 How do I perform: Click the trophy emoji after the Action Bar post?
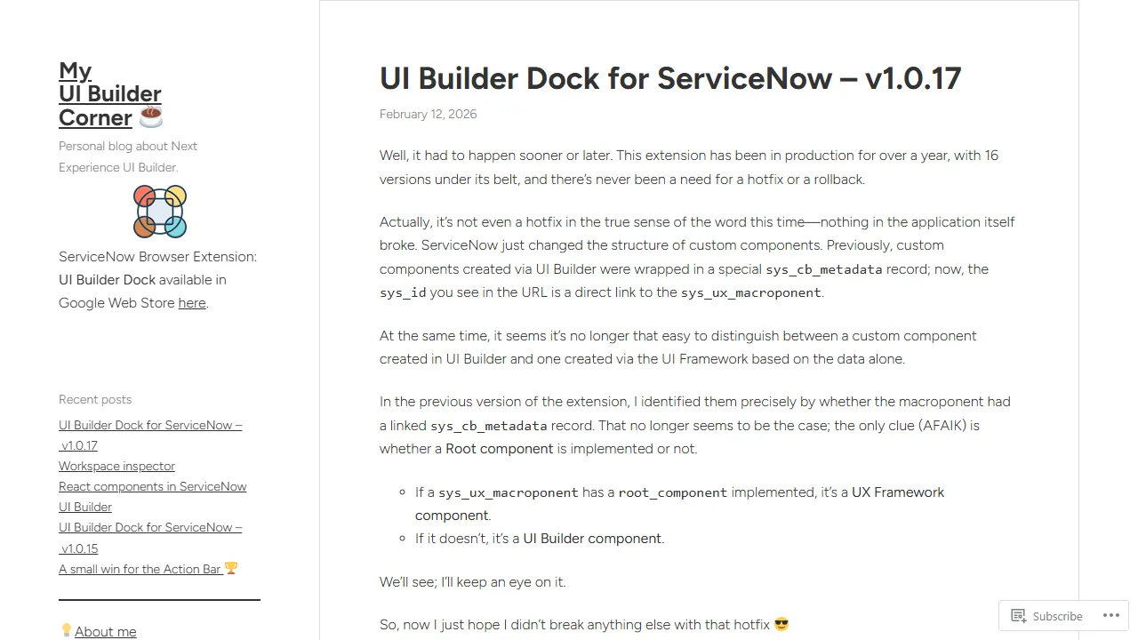coord(230,568)
